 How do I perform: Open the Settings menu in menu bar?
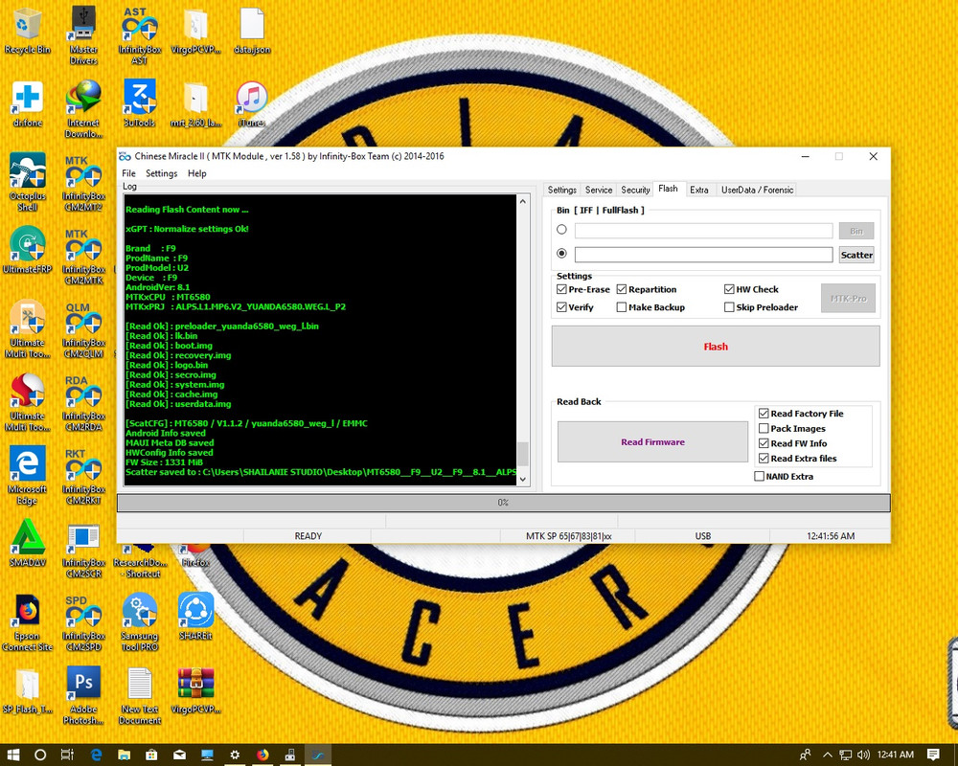point(161,173)
